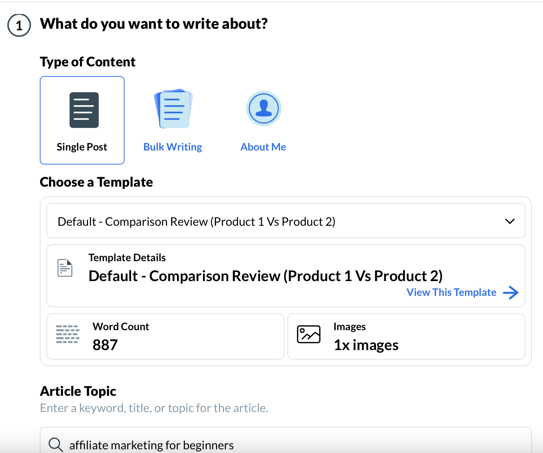
Task: Click the Choose a Template heading
Action: click(97, 182)
